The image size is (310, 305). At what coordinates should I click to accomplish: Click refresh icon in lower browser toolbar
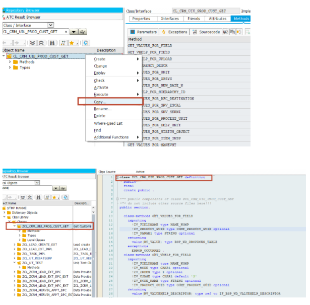[66, 197]
